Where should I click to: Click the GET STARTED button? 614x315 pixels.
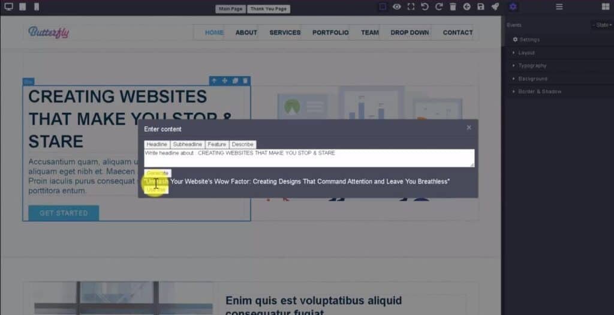[x=64, y=213]
